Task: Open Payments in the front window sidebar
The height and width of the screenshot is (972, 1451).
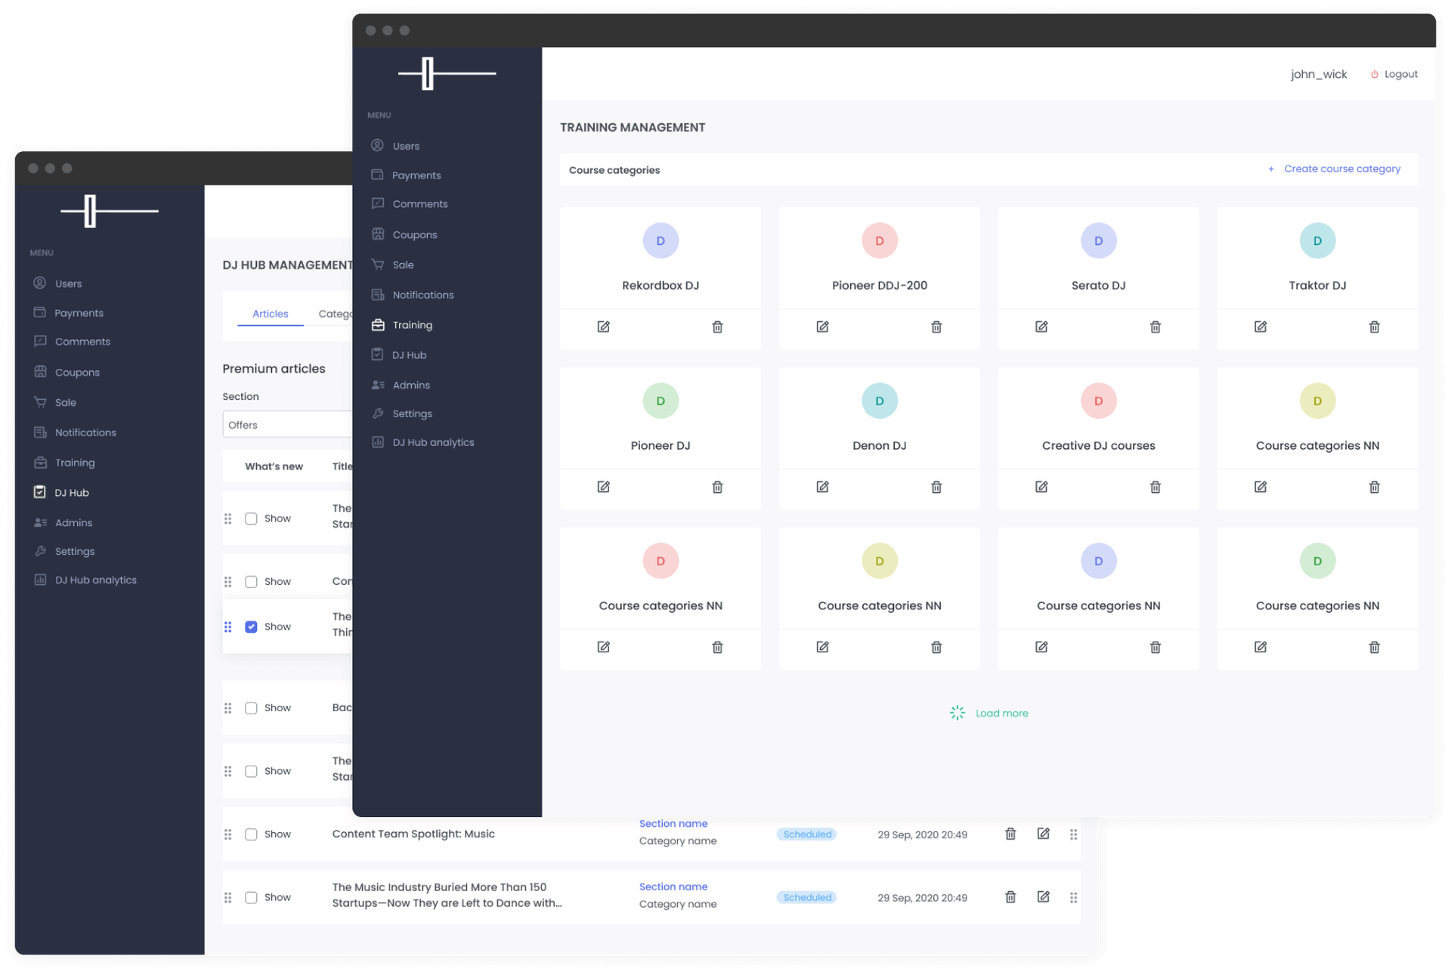Action: [416, 175]
